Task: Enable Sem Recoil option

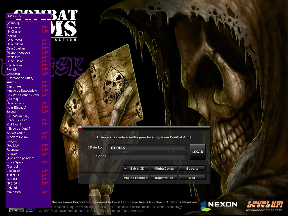Action: (28, 40)
